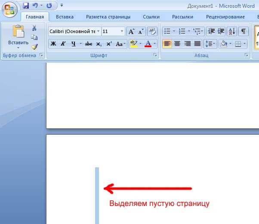Viewport: 259px width, 224px height.
Task: Click the font size 11 field
Action: (110, 31)
